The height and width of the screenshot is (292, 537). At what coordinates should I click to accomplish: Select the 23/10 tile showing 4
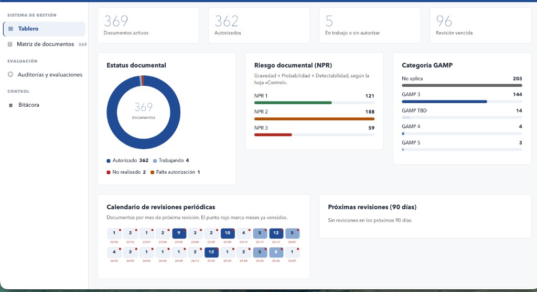(x=243, y=233)
